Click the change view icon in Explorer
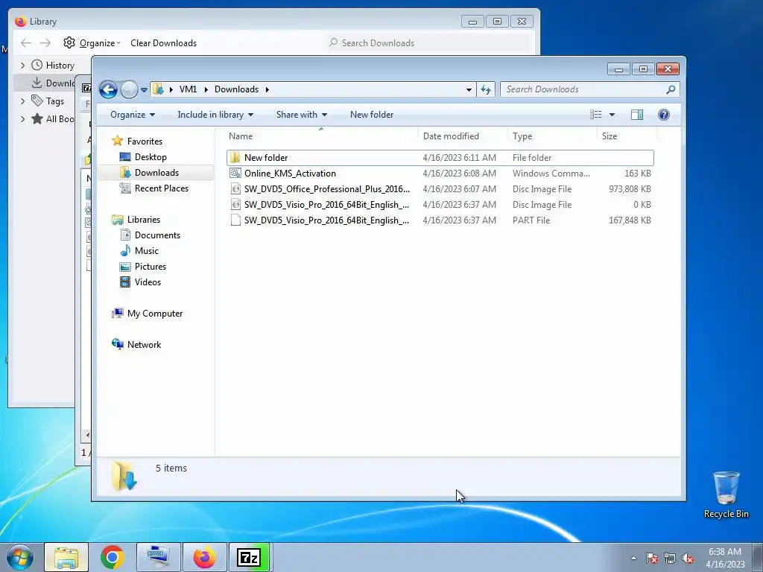 (x=596, y=115)
